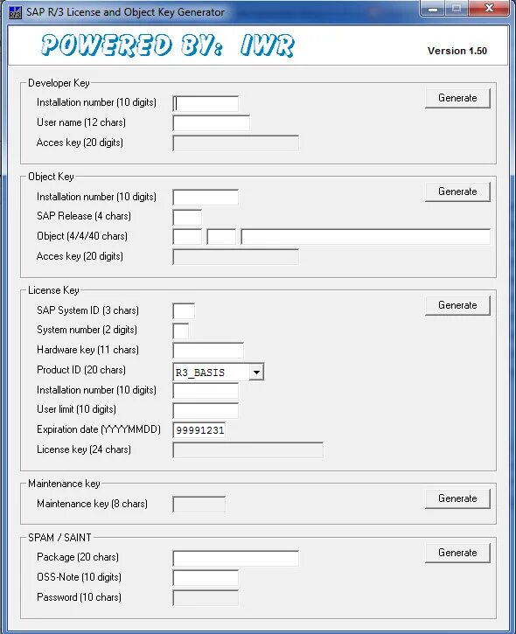The image size is (516, 634).
Task: Open the Product ID dropdown arrow
Action: pos(256,372)
